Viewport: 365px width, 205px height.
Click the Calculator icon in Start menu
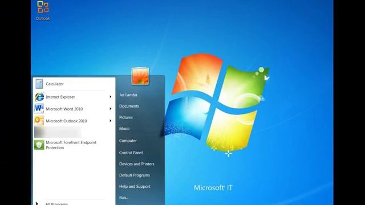39,84
